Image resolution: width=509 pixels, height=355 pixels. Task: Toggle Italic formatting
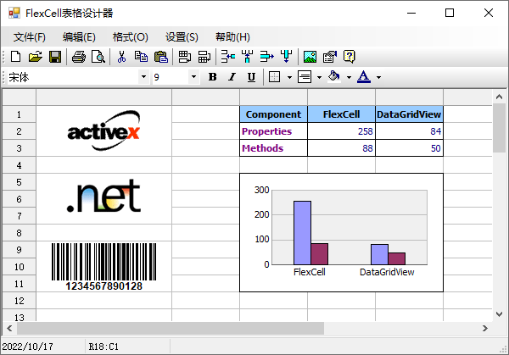(232, 77)
